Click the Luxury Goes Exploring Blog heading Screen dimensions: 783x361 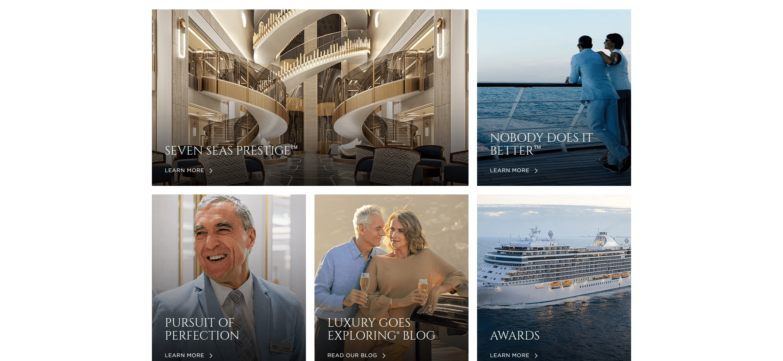point(381,329)
